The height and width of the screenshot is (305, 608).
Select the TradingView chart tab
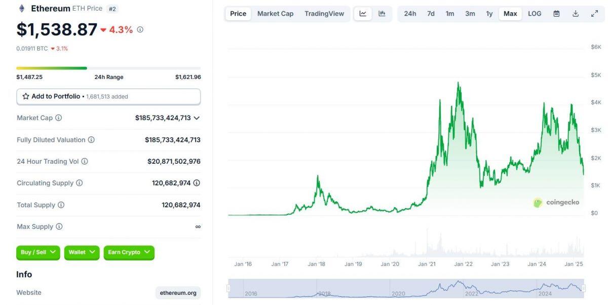(324, 14)
